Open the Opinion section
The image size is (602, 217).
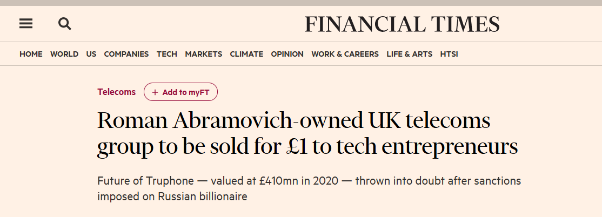(287, 54)
